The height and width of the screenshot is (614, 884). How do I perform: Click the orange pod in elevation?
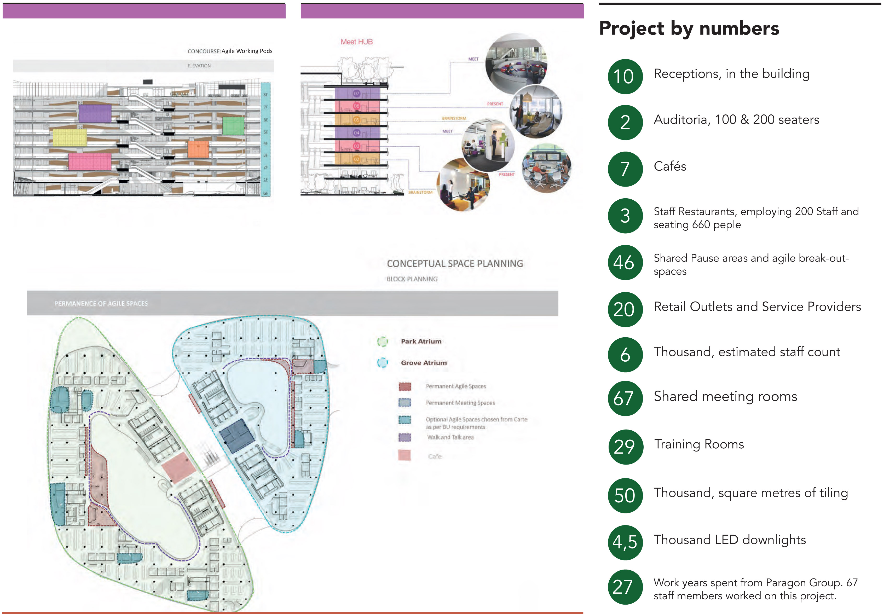198,150
